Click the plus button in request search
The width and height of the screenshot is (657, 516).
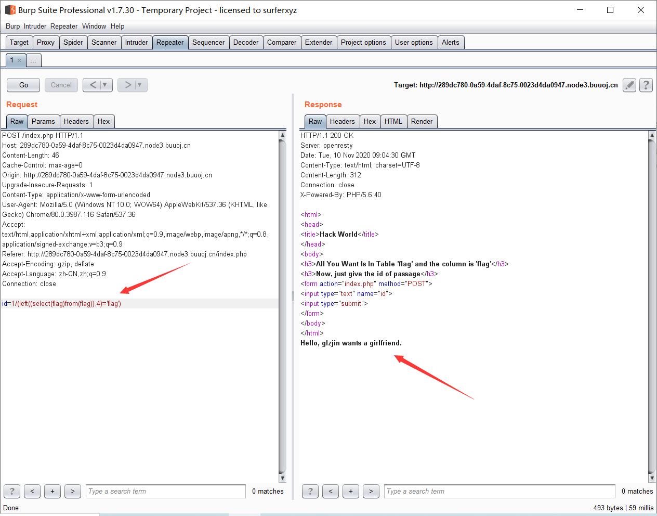52,491
